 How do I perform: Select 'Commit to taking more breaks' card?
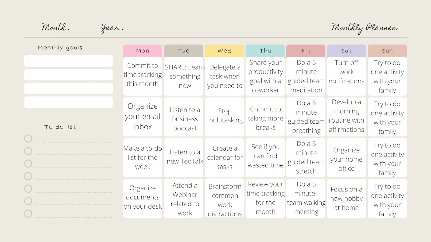coord(265,118)
